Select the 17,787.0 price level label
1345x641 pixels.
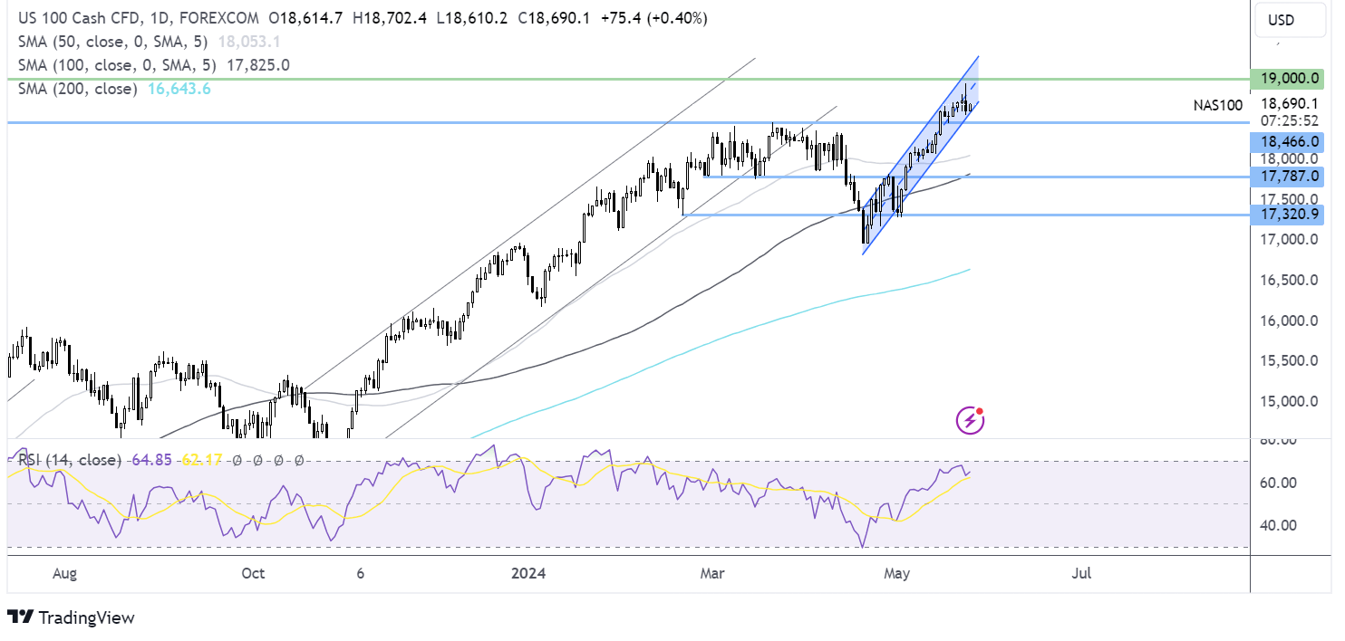click(x=1287, y=177)
